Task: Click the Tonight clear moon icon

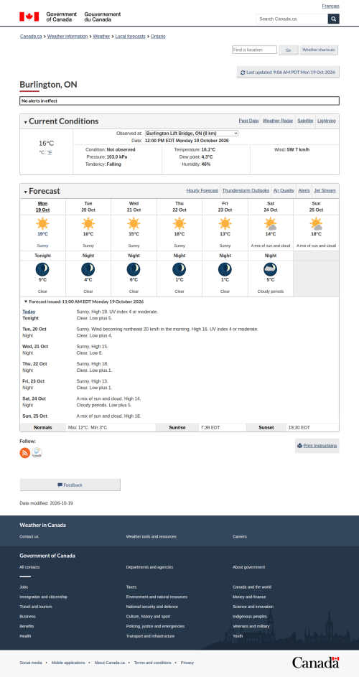Action: coord(42,269)
